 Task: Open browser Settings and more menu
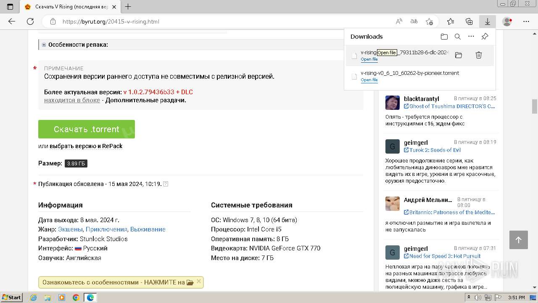526,21
